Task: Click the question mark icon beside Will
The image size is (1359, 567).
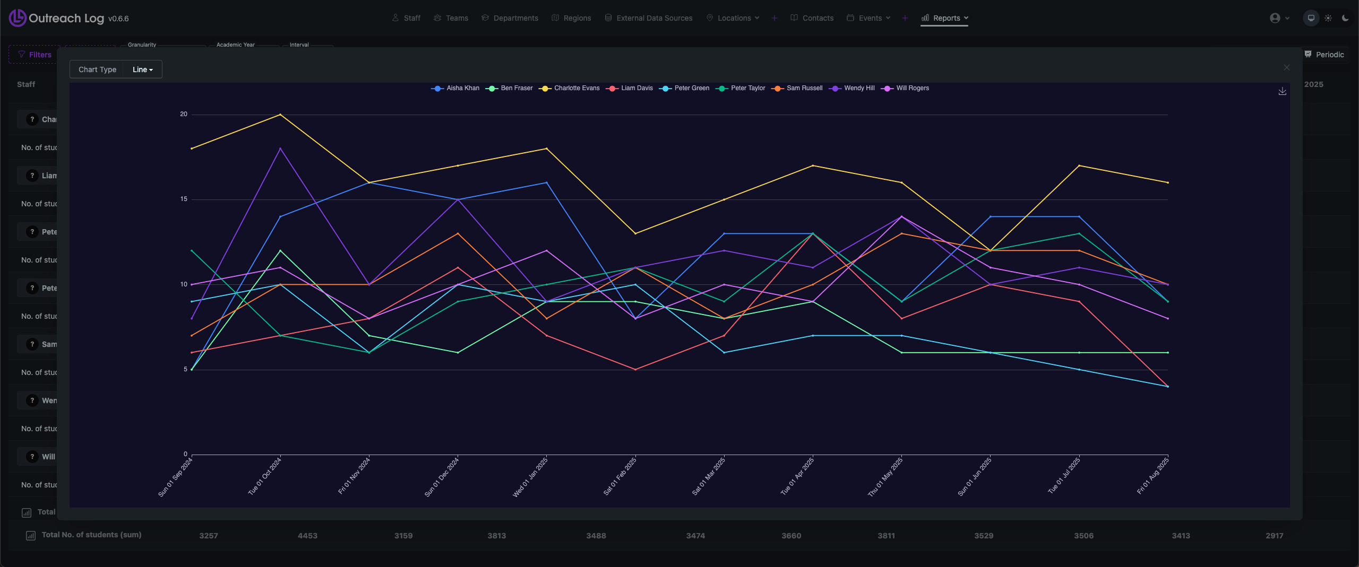Action: tap(32, 457)
